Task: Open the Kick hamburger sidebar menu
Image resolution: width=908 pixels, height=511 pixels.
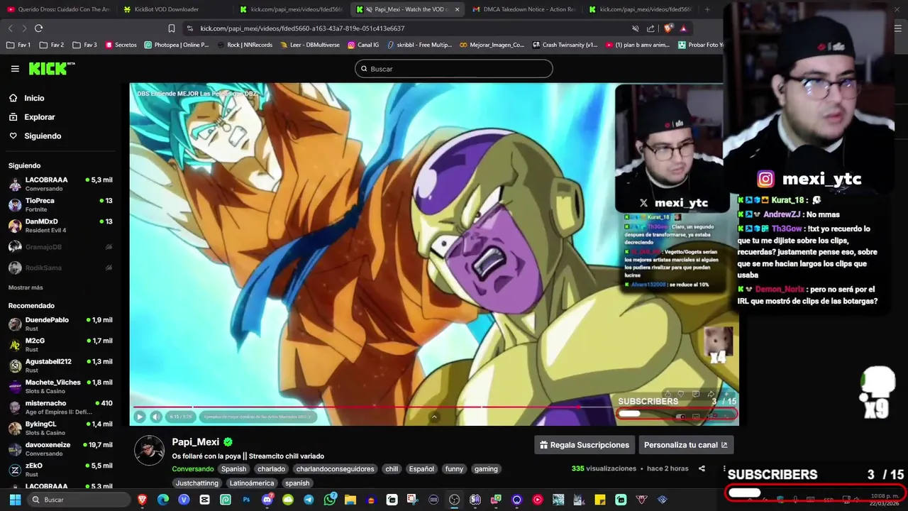Action: (15, 69)
